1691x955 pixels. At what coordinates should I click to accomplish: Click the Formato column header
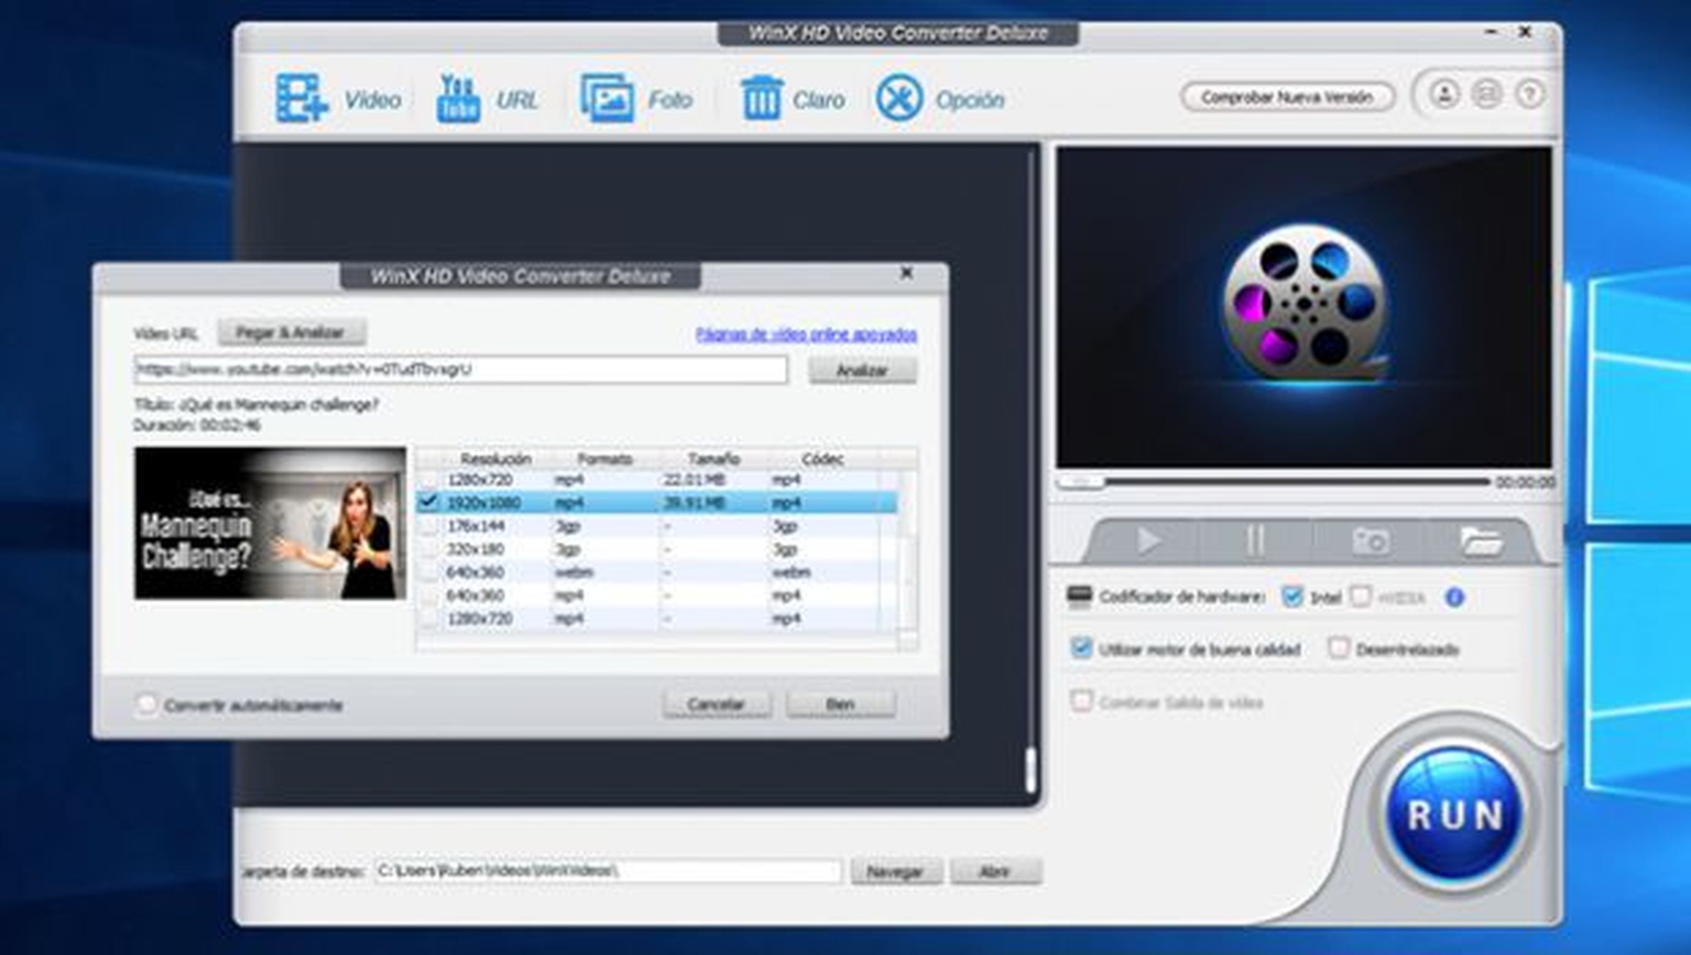coord(605,459)
